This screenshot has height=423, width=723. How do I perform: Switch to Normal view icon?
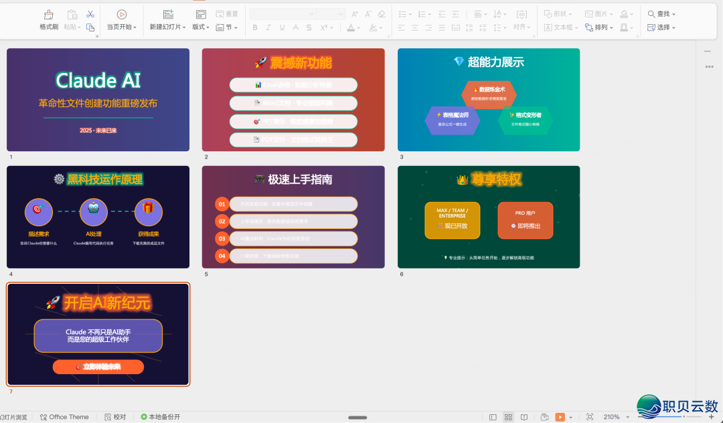coord(493,418)
